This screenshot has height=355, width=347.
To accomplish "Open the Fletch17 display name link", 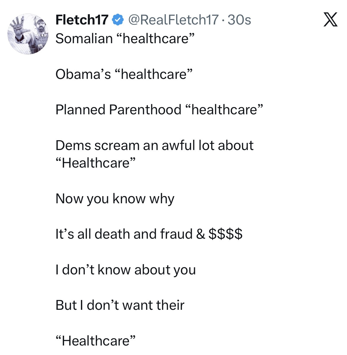I will tap(82, 20).
